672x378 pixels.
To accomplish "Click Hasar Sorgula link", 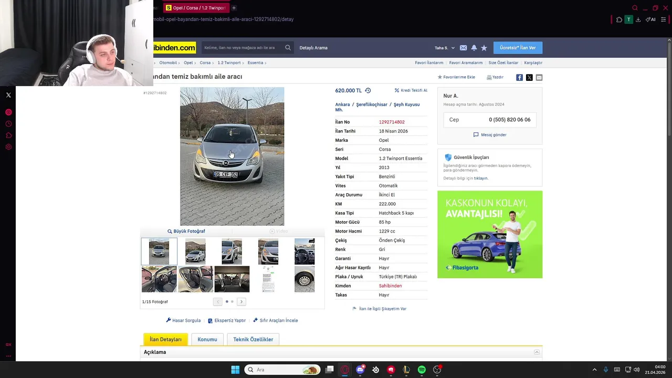I will (x=183, y=320).
